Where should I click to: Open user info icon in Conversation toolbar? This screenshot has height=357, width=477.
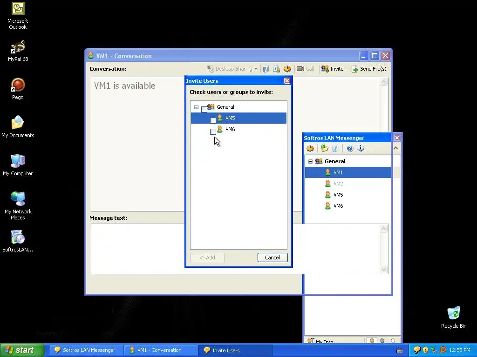(x=276, y=69)
